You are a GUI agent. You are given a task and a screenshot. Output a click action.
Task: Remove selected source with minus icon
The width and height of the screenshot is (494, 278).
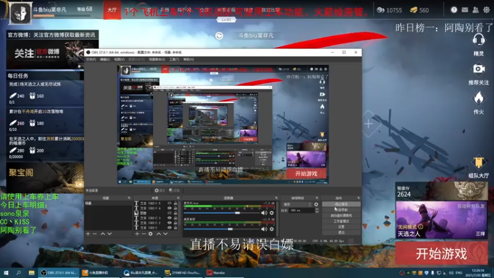coord(144,234)
